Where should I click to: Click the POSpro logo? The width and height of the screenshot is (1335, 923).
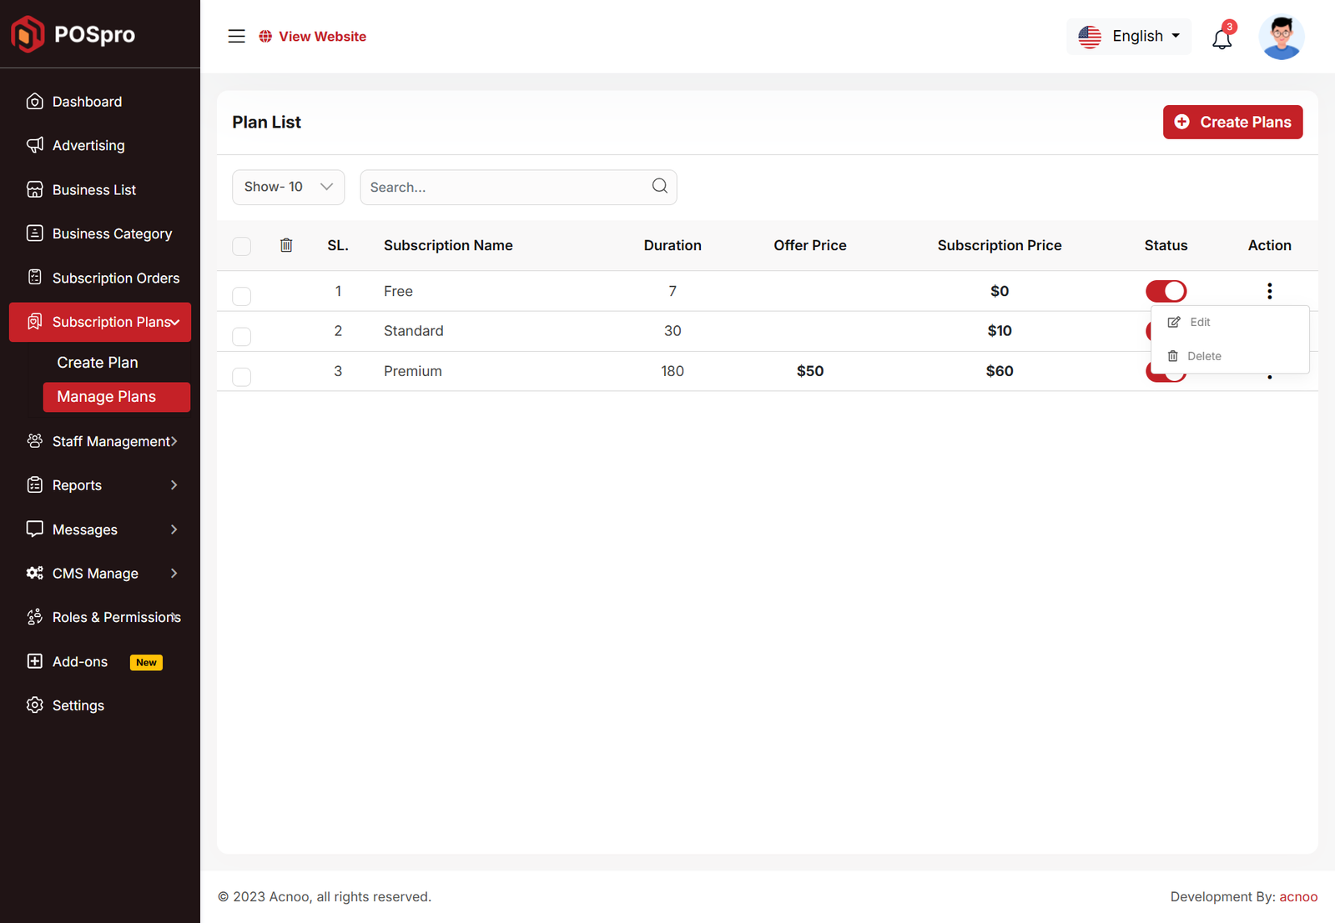click(73, 34)
